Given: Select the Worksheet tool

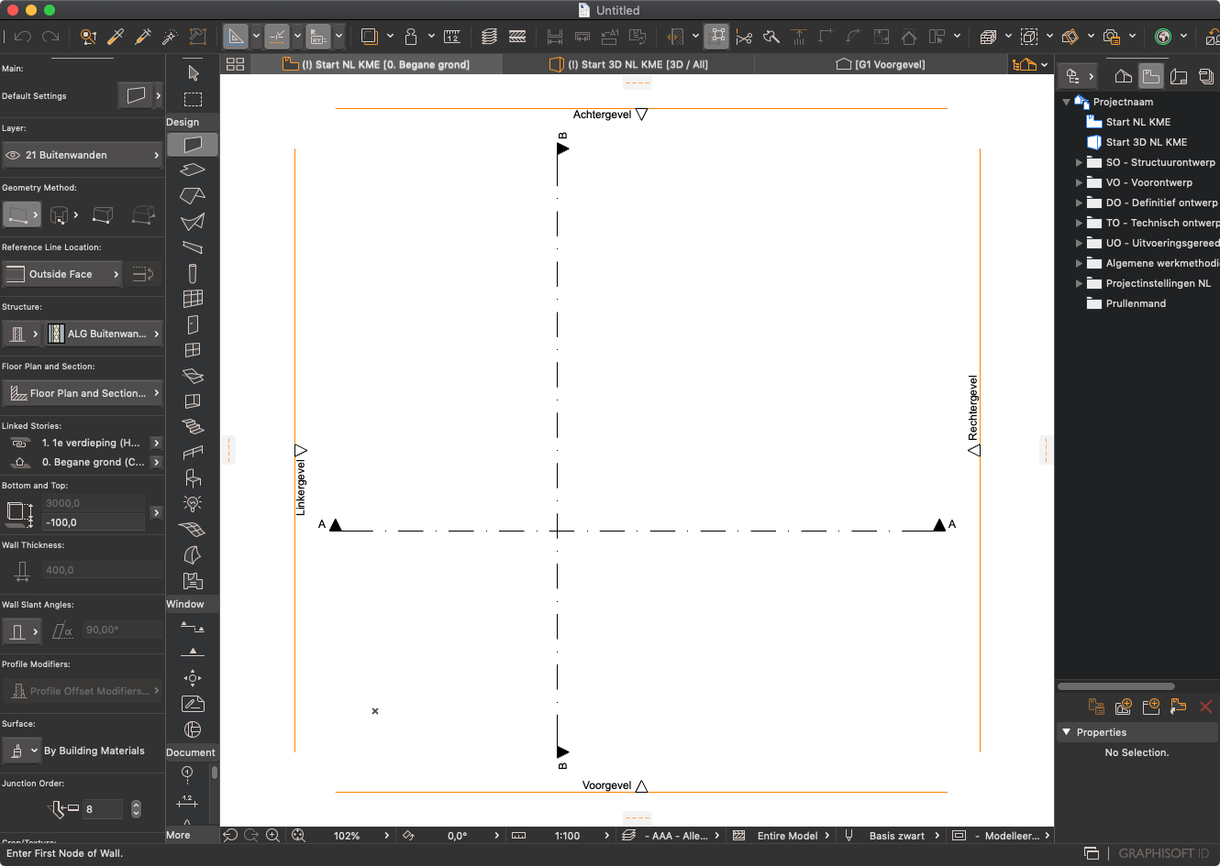Looking at the screenshot, I should point(193,704).
